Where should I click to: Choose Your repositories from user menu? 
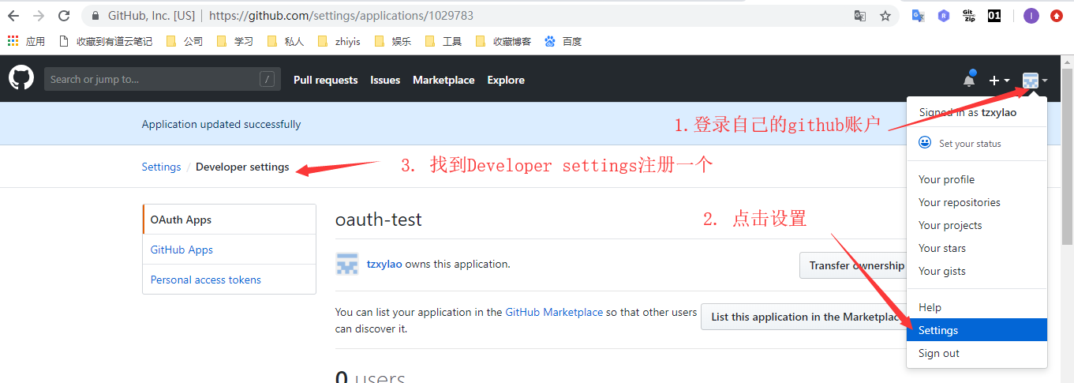(x=977, y=202)
